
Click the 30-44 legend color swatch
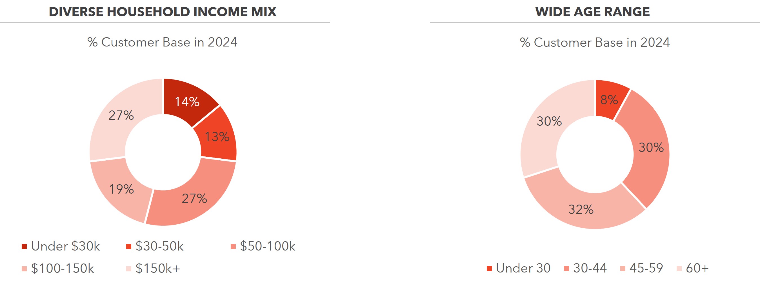pyautogui.click(x=566, y=269)
